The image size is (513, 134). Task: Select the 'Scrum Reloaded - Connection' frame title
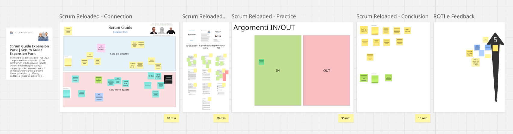pos(96,16)
